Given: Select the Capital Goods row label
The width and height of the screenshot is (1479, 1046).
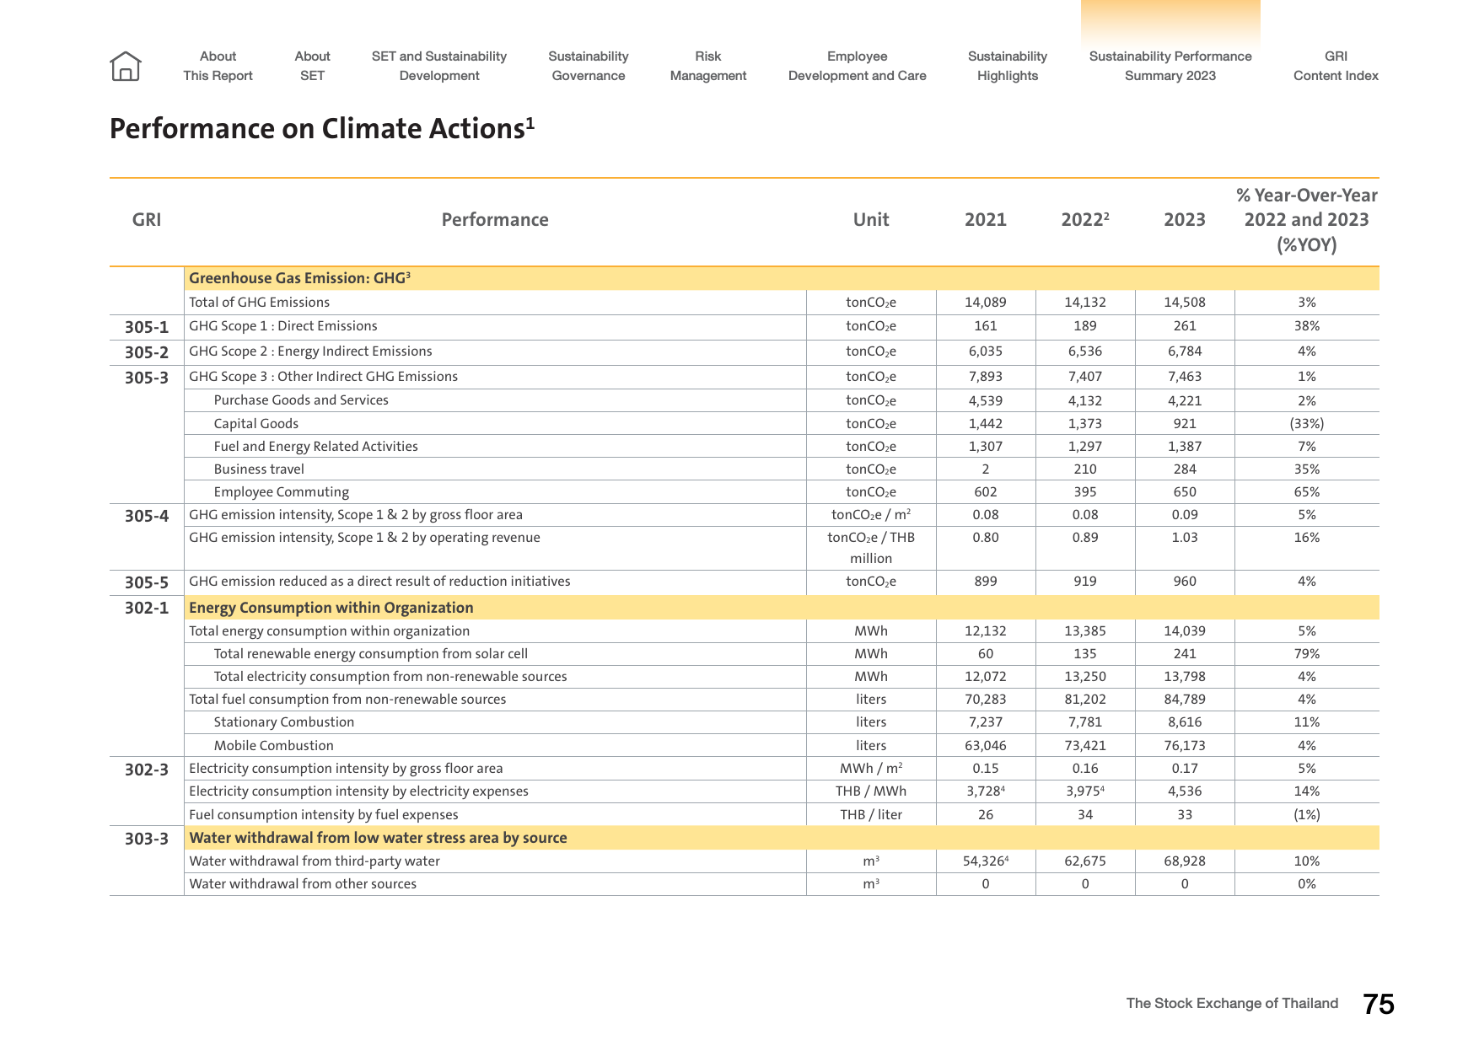Looking at the screenshot, I should (x=256, y=424).
